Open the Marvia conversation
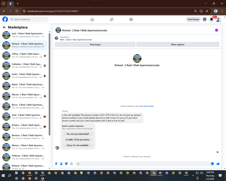 (24, 96)
